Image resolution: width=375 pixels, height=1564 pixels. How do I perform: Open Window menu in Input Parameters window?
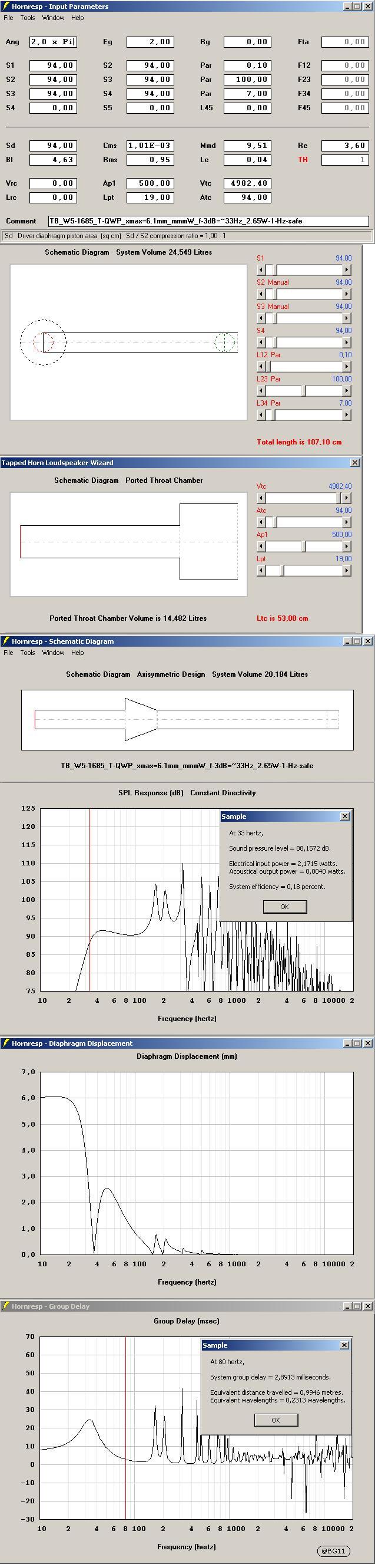54,18
